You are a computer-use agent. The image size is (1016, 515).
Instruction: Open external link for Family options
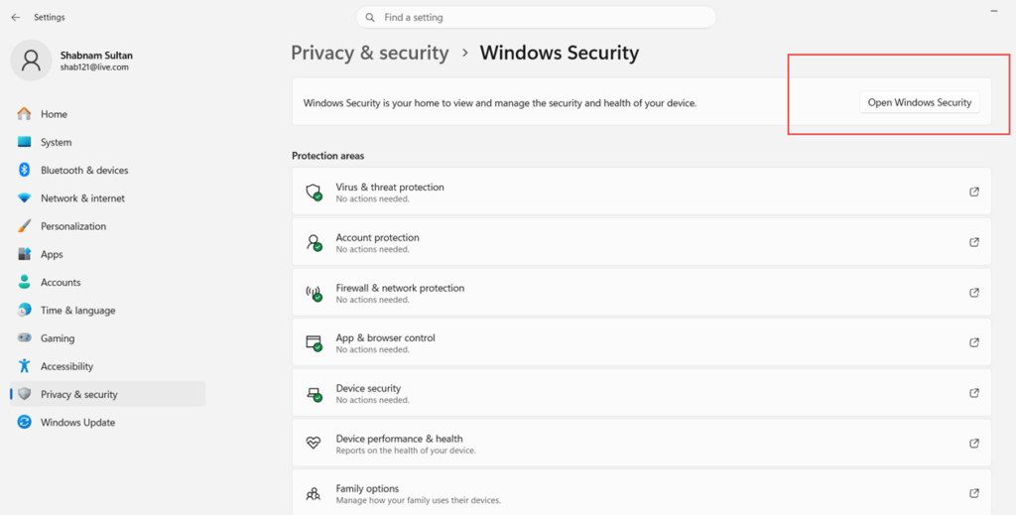click(x=974, y=493)
